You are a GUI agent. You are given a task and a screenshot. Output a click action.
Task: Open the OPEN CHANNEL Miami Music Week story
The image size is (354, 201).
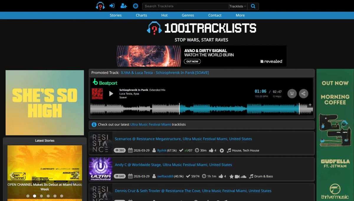(x=45, y=187)
